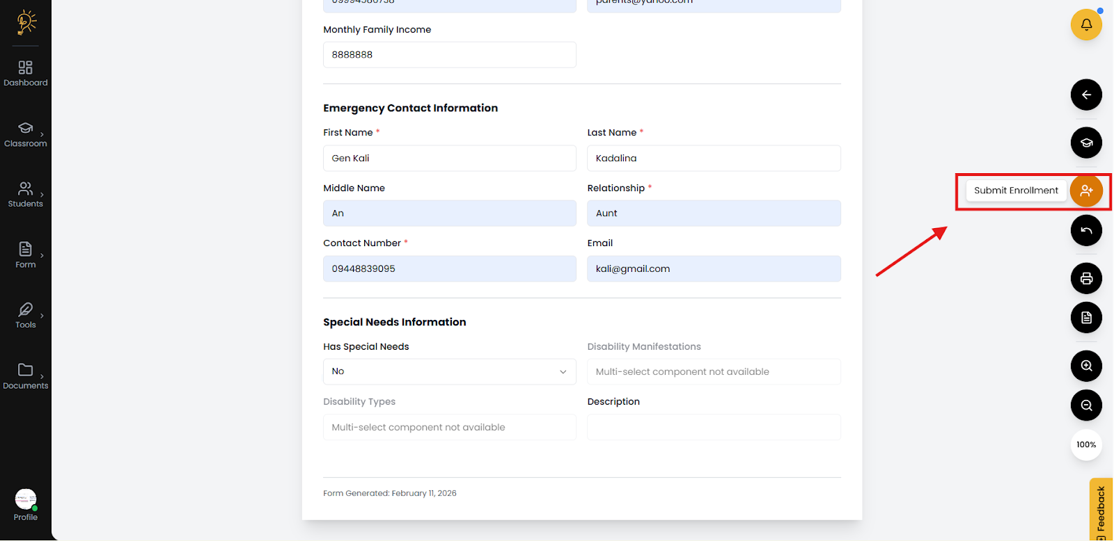Expand the Students sidebar menu
This screenshot has height=541, width=1114.
tap(26, 195)
